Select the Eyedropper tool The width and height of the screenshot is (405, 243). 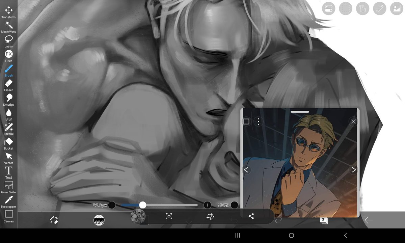click(8, 202)
